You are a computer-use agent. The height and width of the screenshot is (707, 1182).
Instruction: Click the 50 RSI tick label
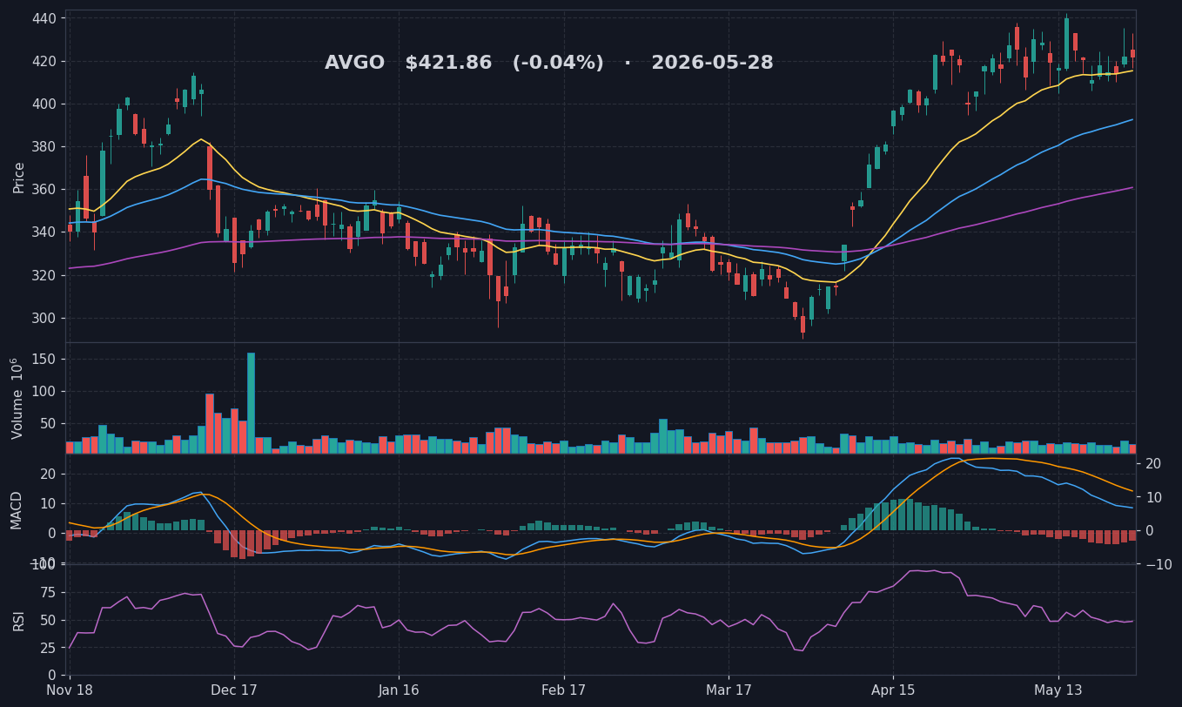48,620
